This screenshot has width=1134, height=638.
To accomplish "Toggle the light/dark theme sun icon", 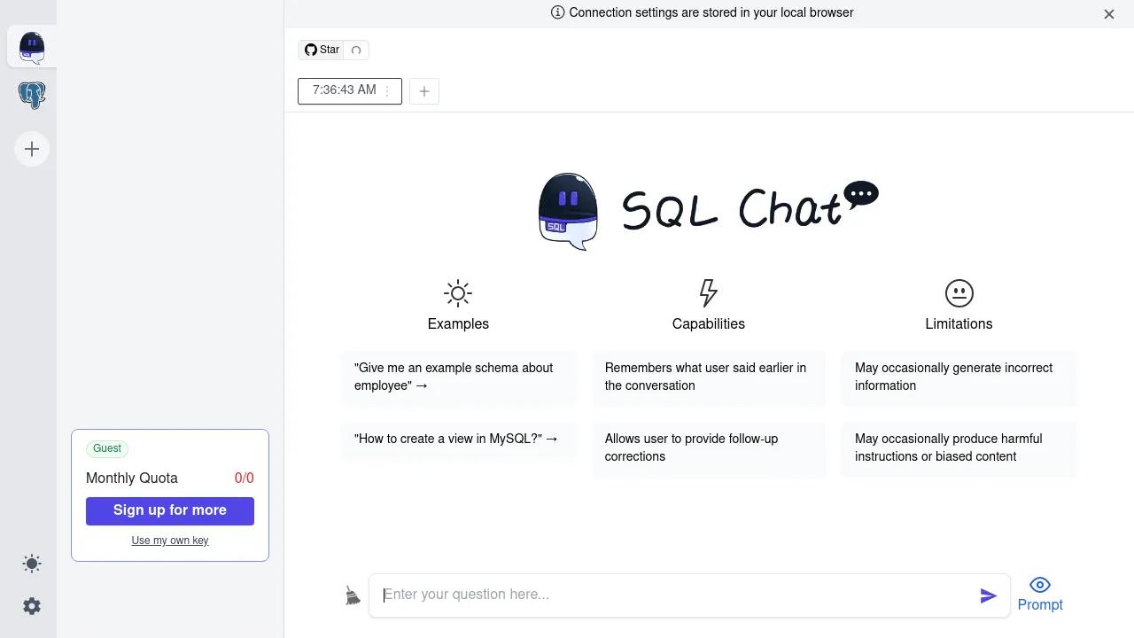I will pyautogui.click(x=32, y=564).
